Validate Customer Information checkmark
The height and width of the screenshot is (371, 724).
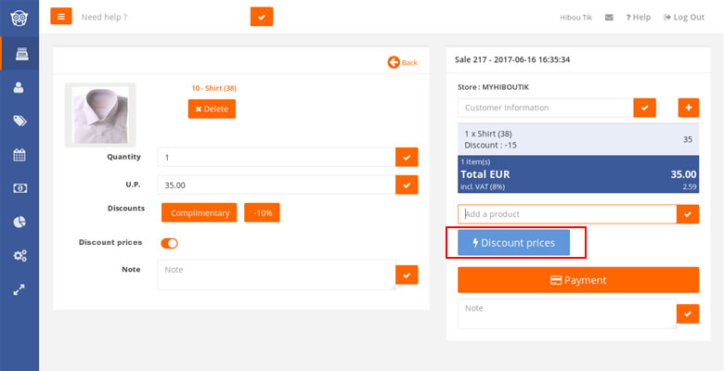coord(644,108)
